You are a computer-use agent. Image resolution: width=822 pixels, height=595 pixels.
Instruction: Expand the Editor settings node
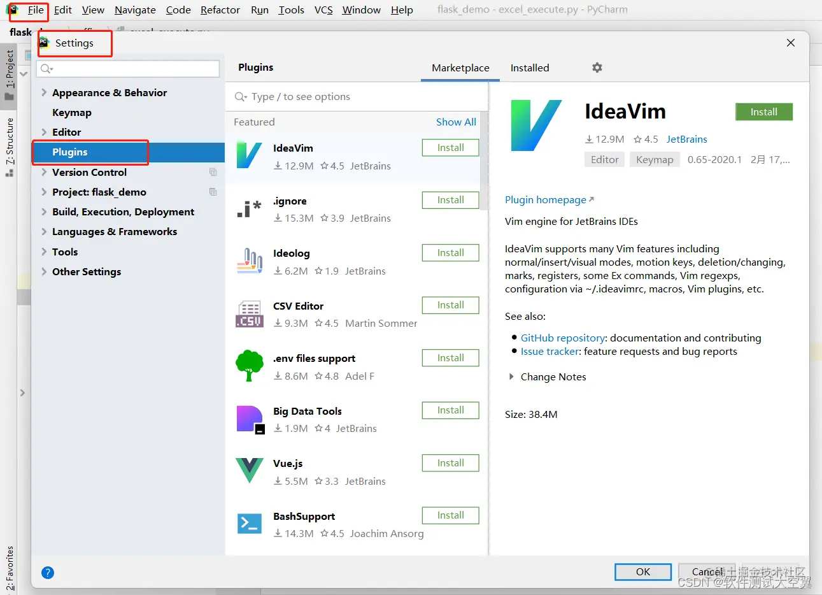click(44, 132)
